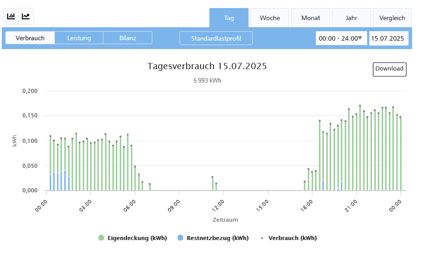The height and width of the screenshot is (257, 421).
Task: Open the Woche tab
Action: (x=270, y=18)
